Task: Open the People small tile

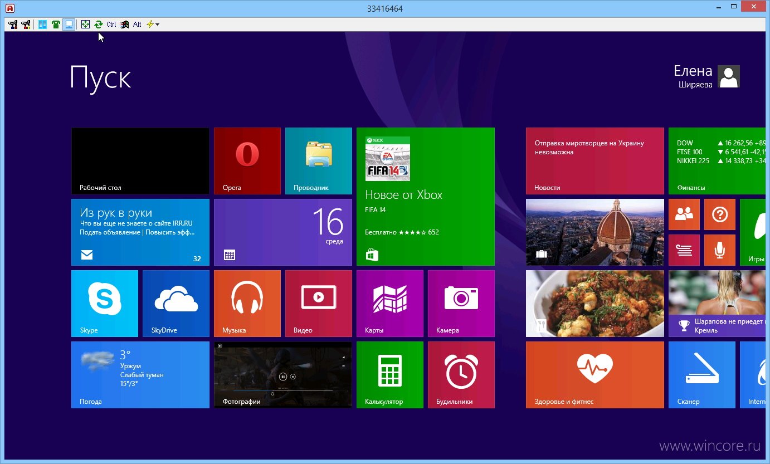Action: (684, 214)
